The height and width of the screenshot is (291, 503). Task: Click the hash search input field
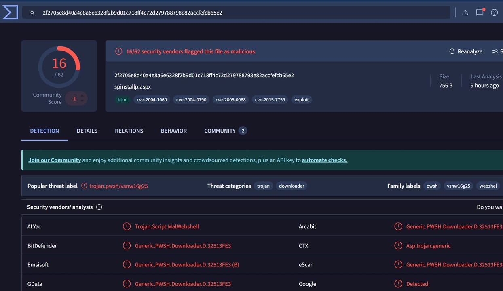(x=243, y=13)
